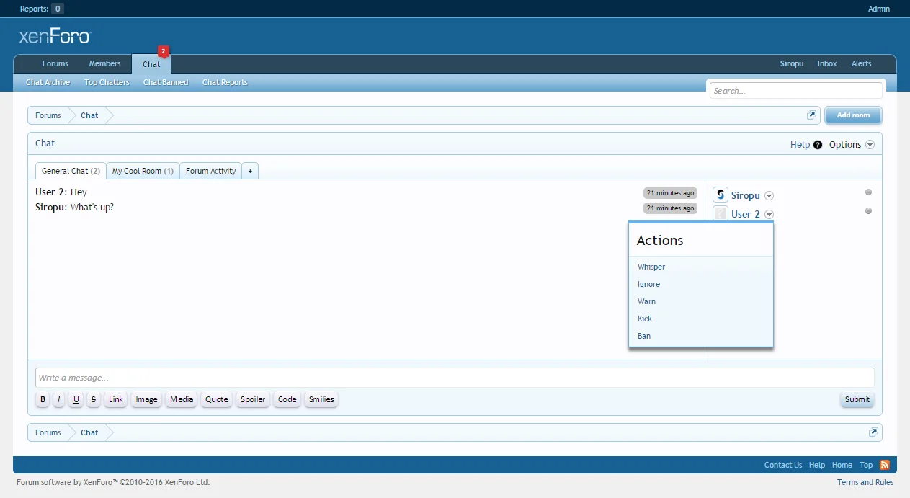Click the bottom breadcrumb popup icon
910x498 pixels.
tap(873, 432)
